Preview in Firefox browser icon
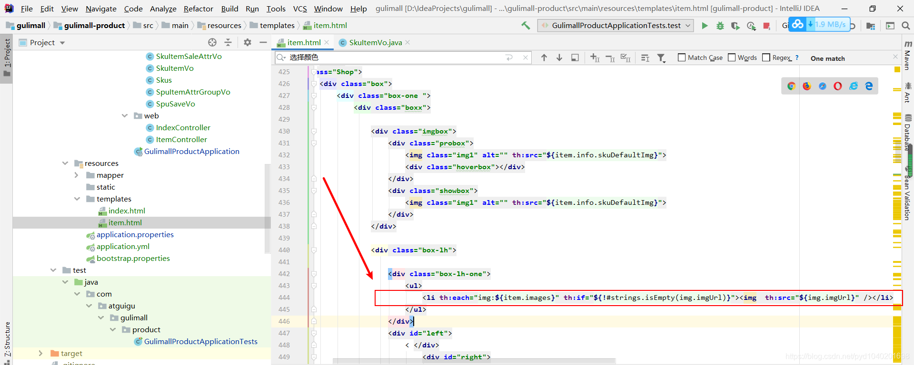The image size is (914, 365). click(x=807, y=86)
